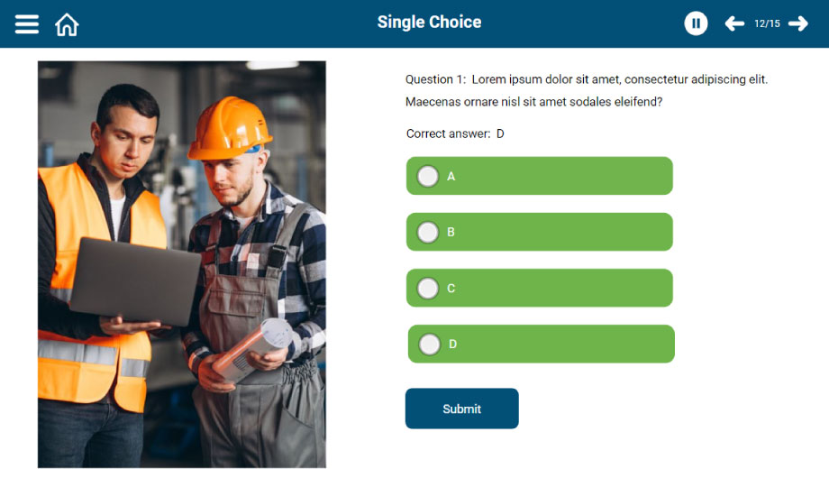This screenshot has width=829, height=487.
Task: Select radio button for option A
Action: click(x=428, y=176)
